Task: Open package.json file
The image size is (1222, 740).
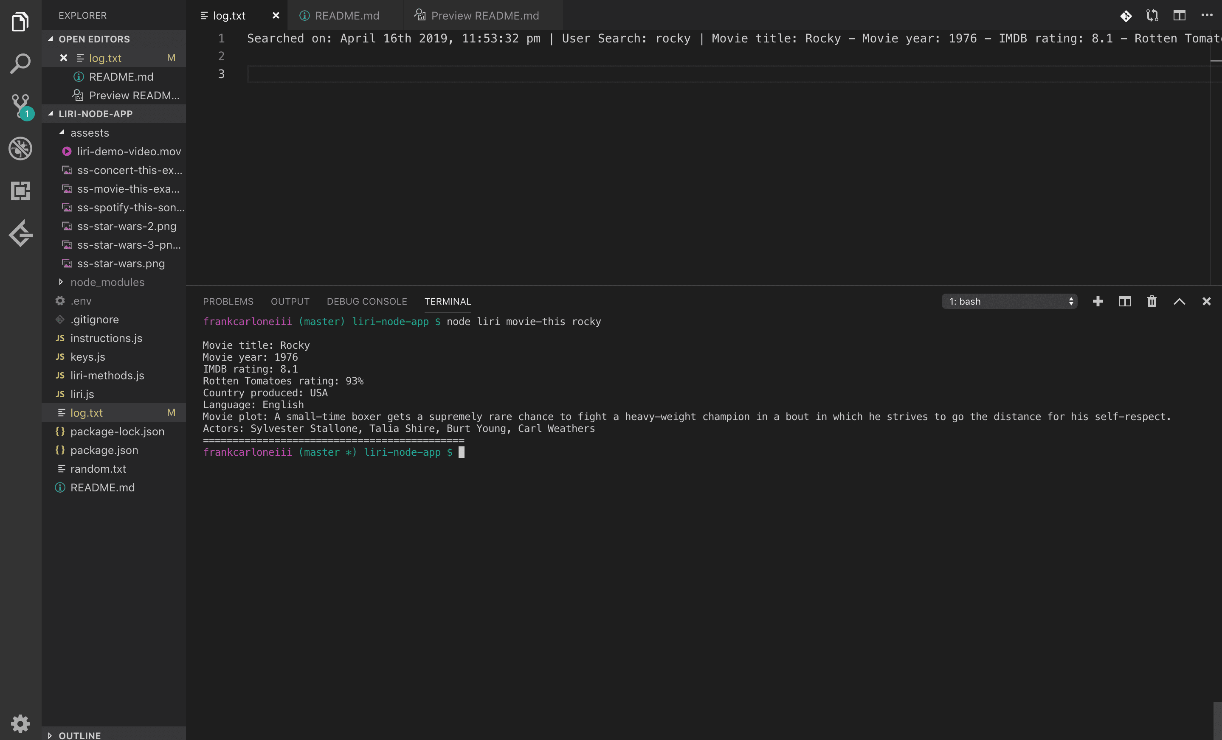Action: pos(114,450)
